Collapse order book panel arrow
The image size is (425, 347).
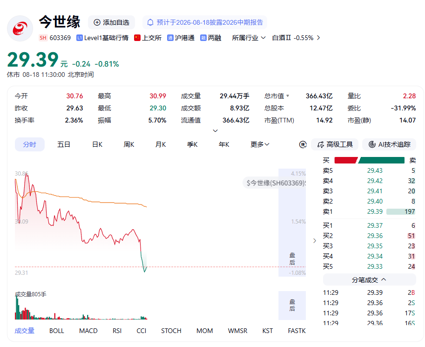(x=314, y=241)
